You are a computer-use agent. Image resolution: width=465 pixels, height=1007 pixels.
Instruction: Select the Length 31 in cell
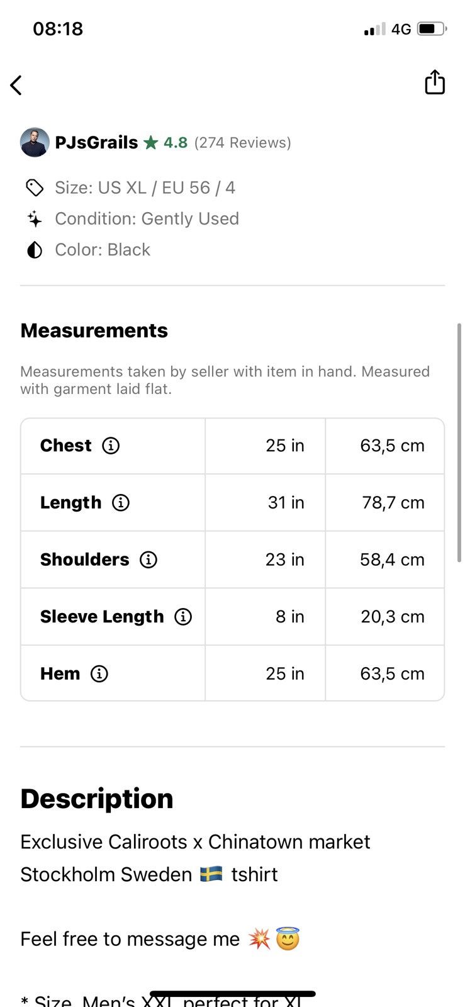coord(266,503)
